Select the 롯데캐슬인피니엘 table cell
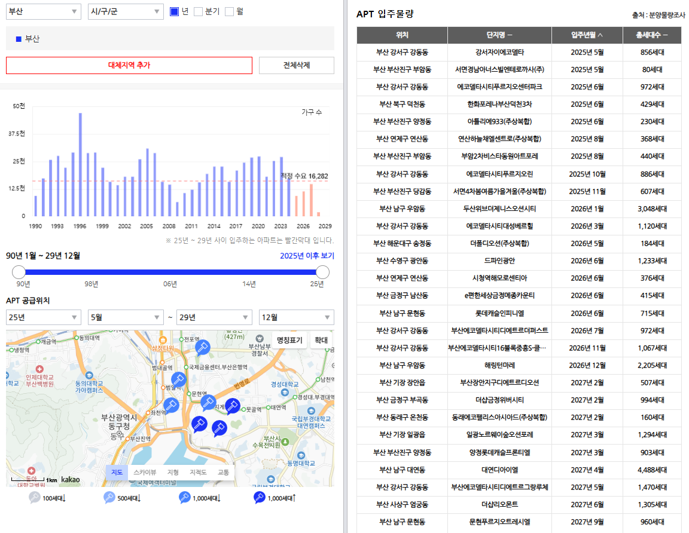This screenshot has height=533, width=689. (499, 313)
